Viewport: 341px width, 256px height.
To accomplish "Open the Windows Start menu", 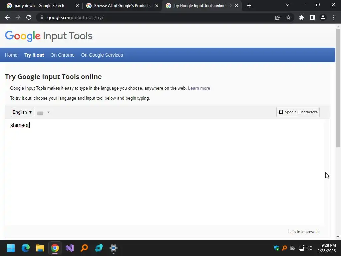I will pyautogui.click(x=11, y=248).
